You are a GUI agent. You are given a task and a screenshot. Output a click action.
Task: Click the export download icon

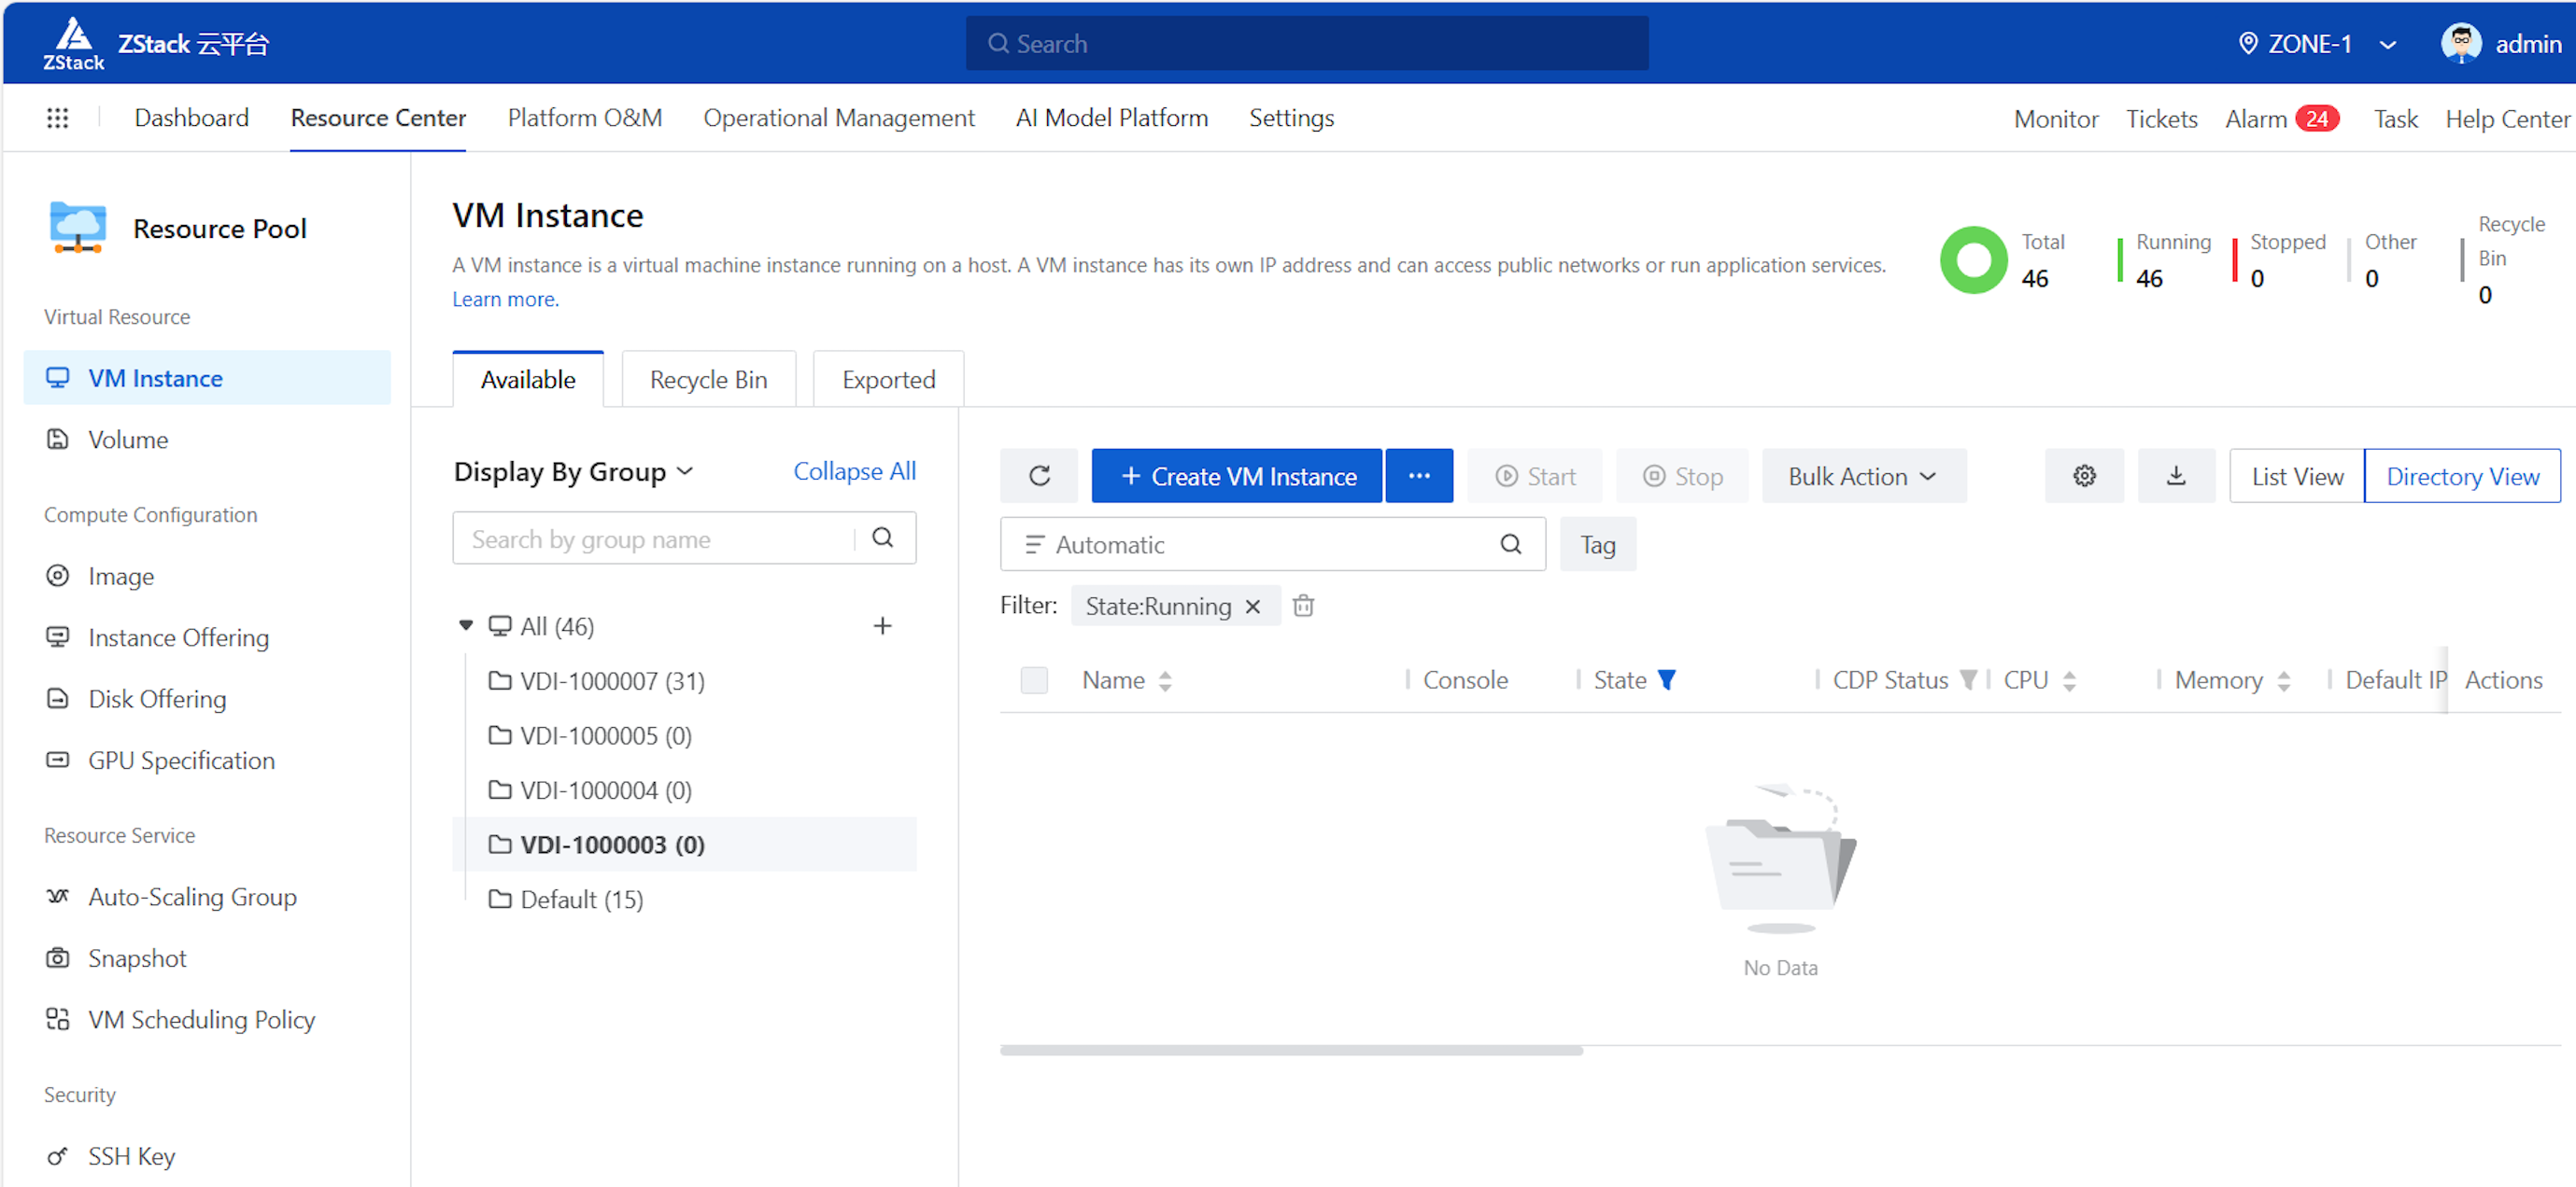coord(2176,476)
